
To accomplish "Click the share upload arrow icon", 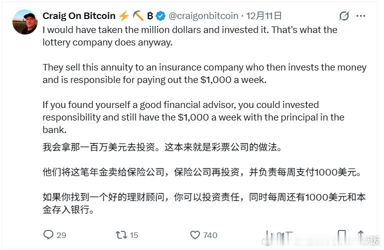I will tap(360, 234).
